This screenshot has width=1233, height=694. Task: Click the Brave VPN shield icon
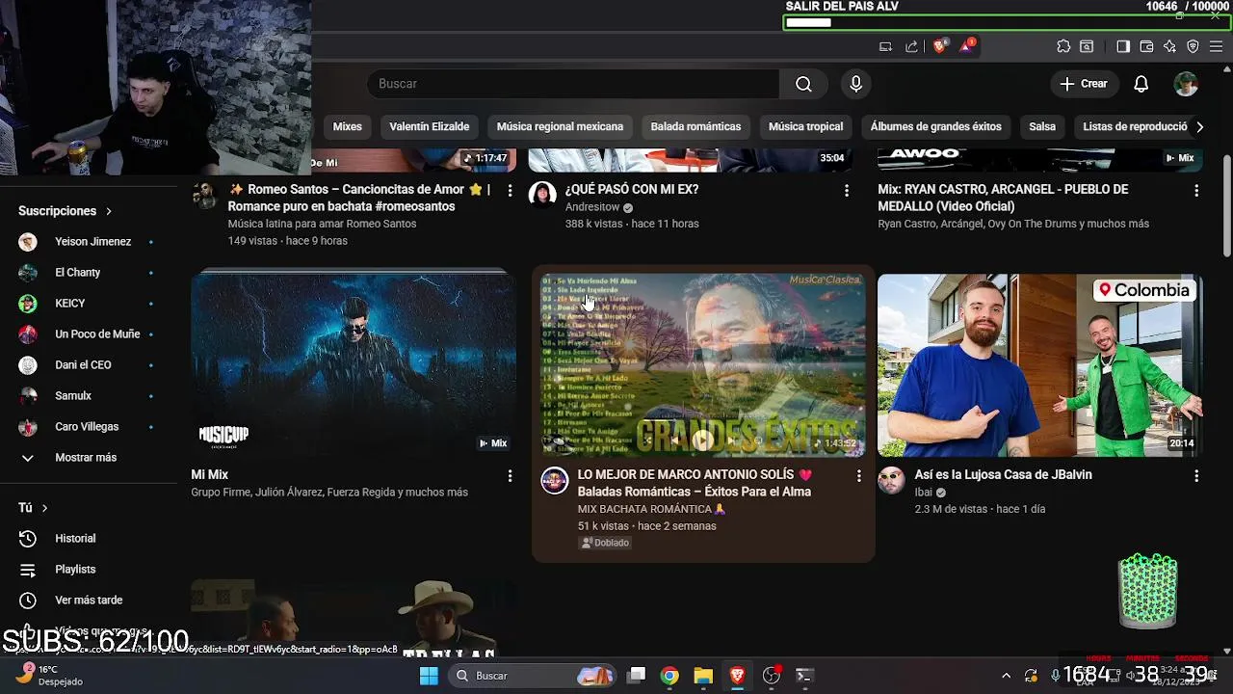point(1193,46)
